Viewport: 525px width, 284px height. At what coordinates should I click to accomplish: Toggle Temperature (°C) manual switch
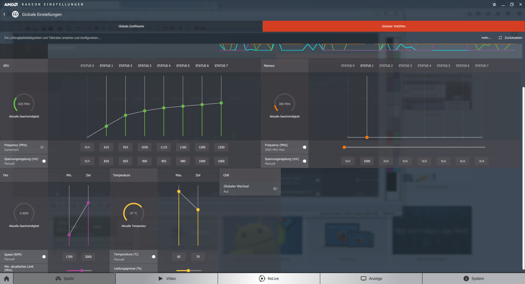pos(153,257)
